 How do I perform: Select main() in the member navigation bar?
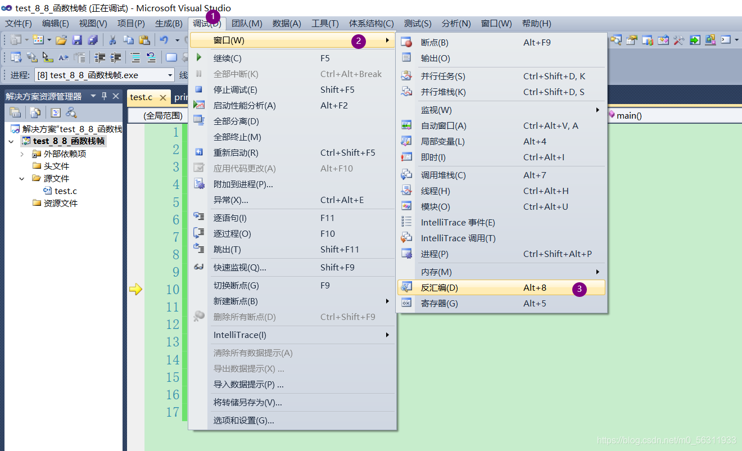tap(629, 115)
